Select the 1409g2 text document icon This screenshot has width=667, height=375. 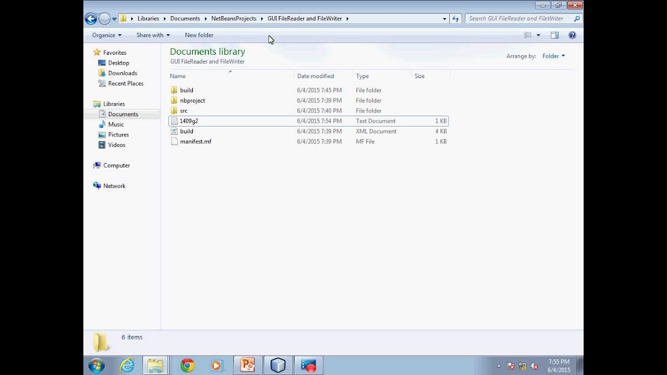click(174, 121)
